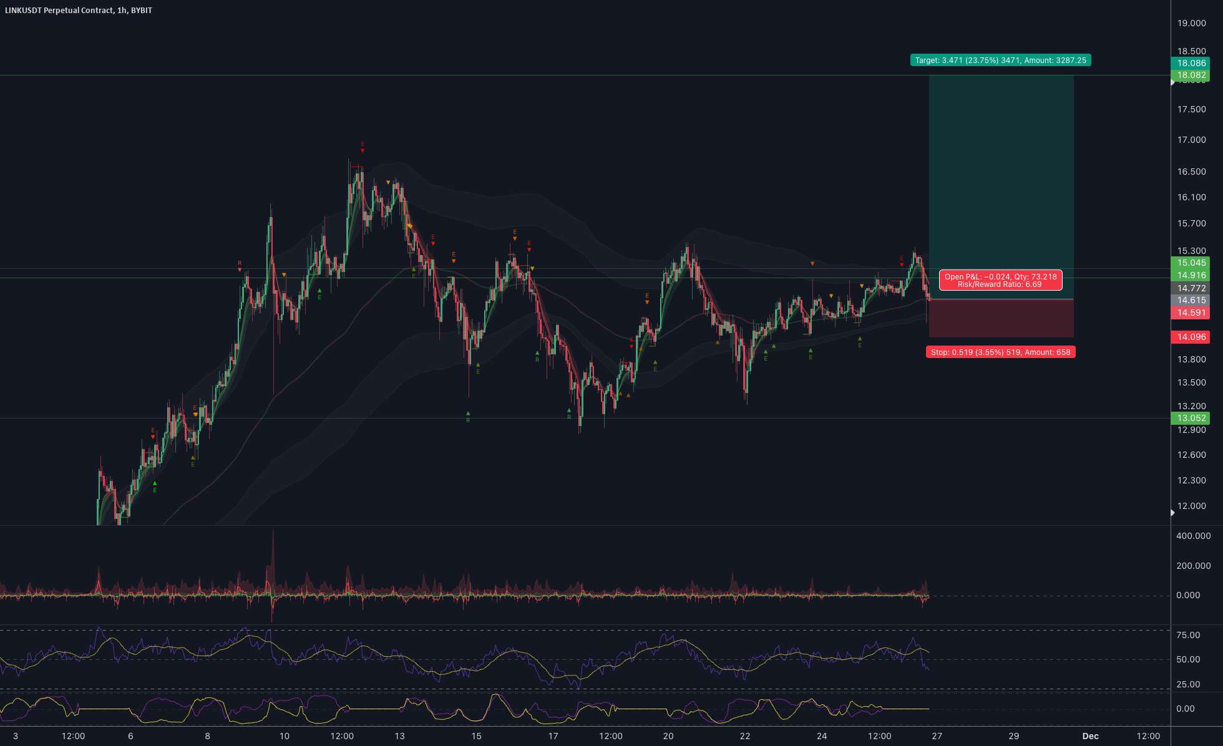Click the 13 date on the time axis
Image resolution: width=1223 pixels, height=746 pixels.
399,736
